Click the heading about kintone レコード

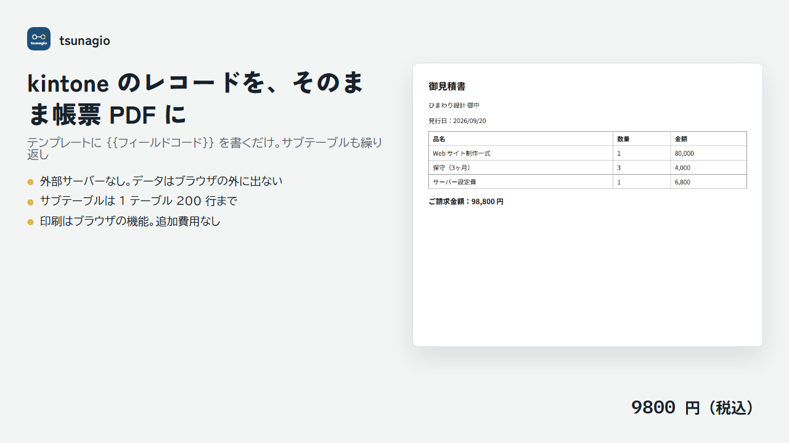point(196,98)
